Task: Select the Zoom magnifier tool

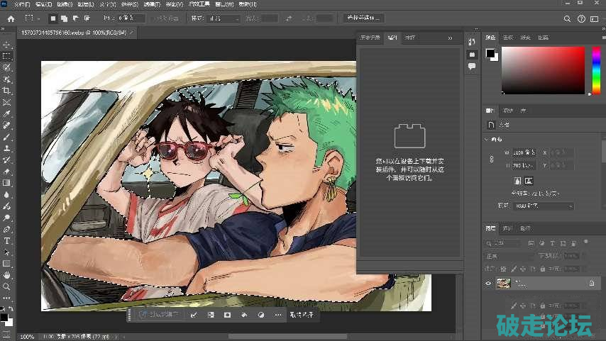Action: coord(7,286)
